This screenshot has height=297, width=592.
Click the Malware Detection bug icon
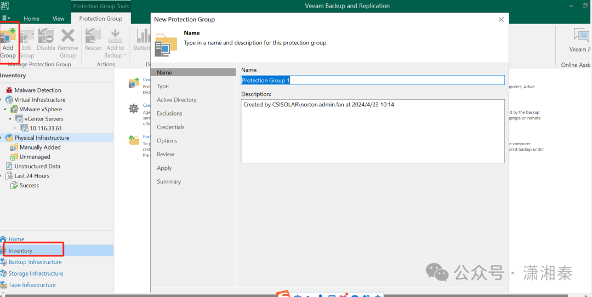coord(9,90)
